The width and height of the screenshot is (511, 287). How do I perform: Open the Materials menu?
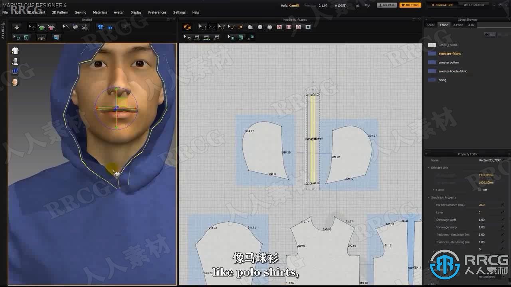click(100, 12)
